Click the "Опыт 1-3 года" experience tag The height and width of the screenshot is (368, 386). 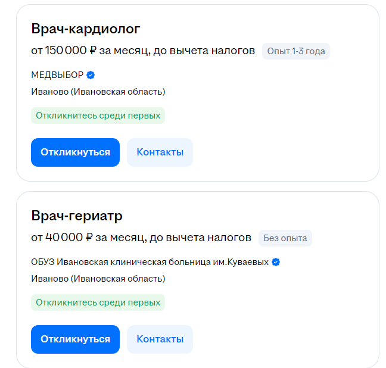click(x=296, y=51)
